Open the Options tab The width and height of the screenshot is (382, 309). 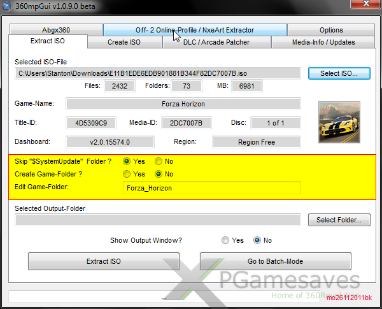[x=331, y=30]
